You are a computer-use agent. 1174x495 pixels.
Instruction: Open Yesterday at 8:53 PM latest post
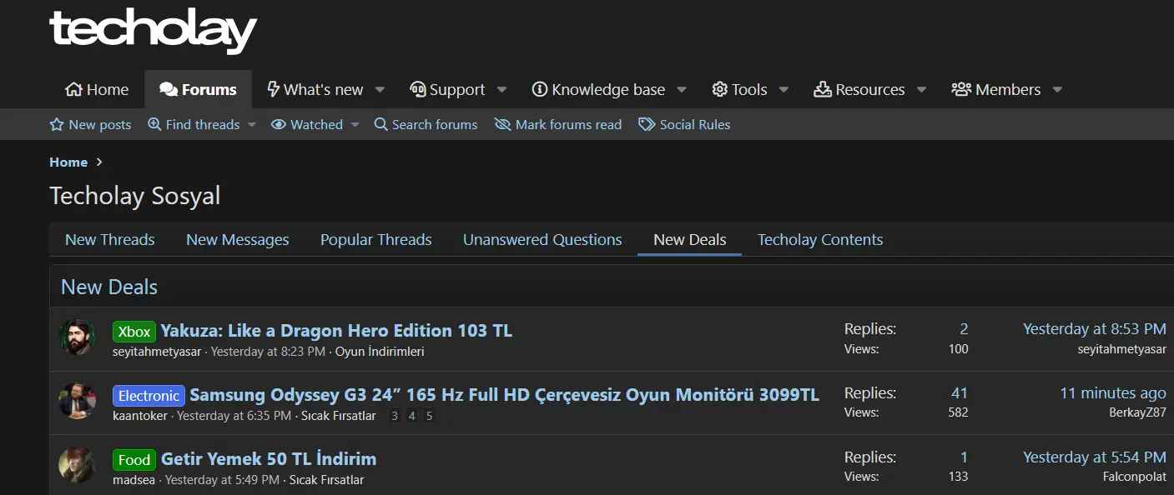pyautogui.click(x=1095, y=329)
